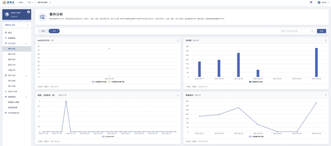Click the APM性能分析 sidebar icon
Viewport: 331px width, 146px height.
click(6, 113)
